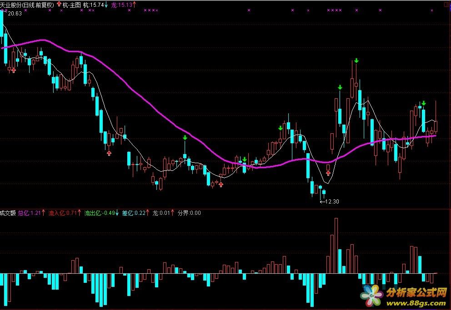Click red buy arrow under the 20.63 label

pyautogui.click(x=14, y=70)
